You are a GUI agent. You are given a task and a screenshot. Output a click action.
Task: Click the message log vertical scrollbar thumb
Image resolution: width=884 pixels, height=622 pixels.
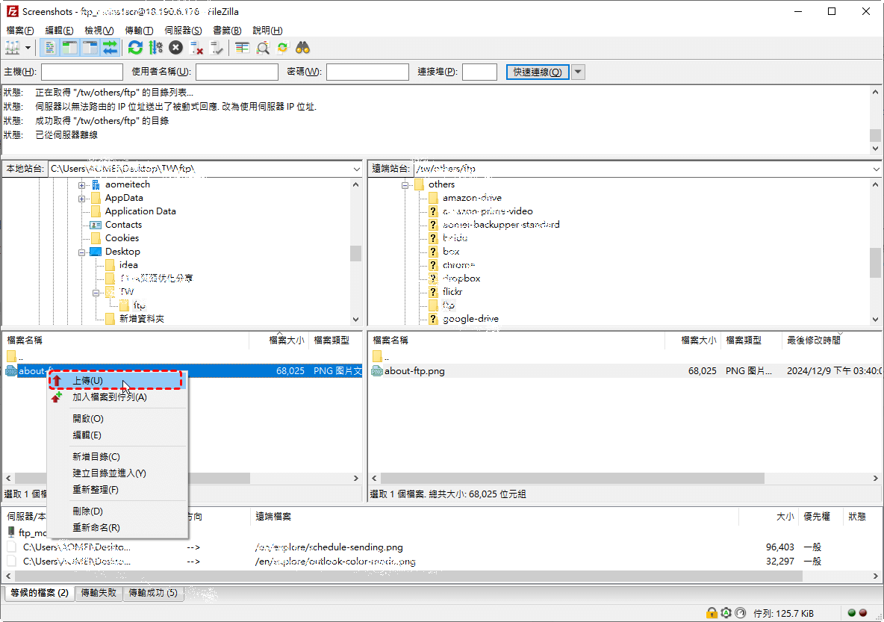coord(875,135)
